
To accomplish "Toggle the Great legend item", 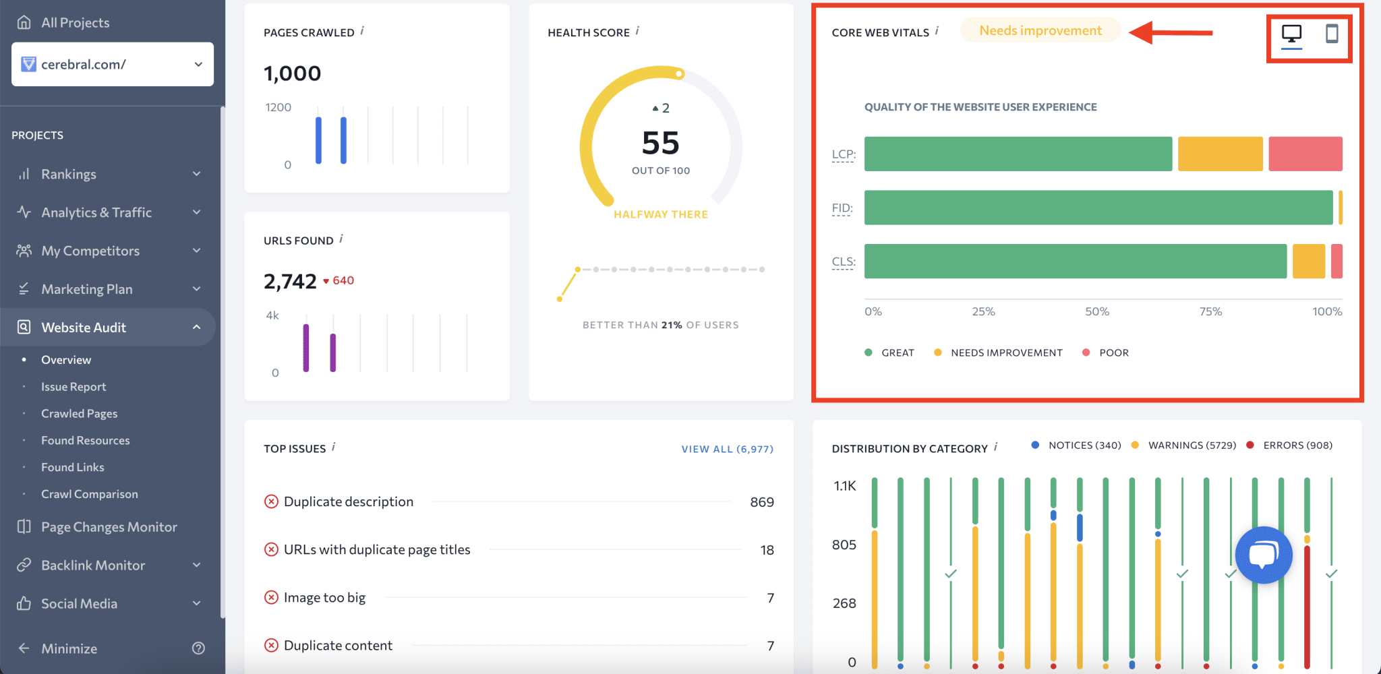I will pyautogui.click(x=890, y=352).
